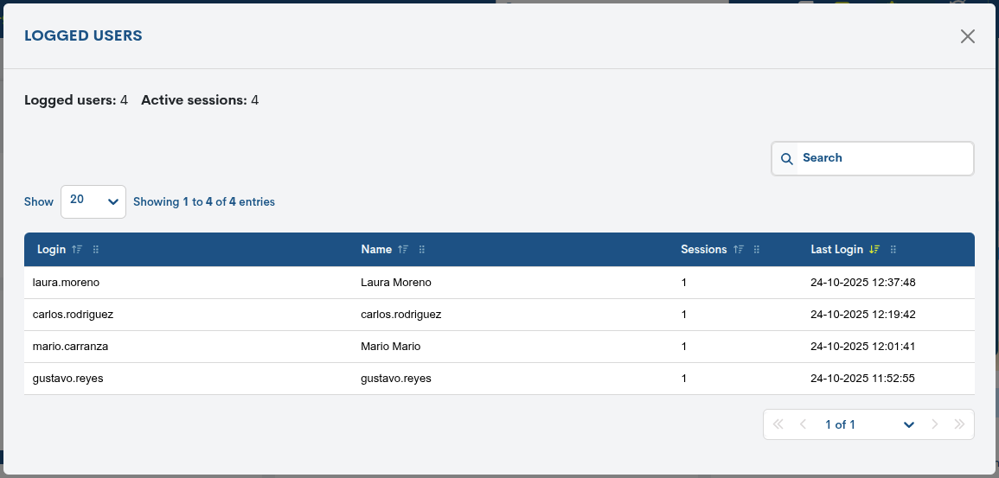Click the magnifier icon in Search box
Viewport: 999px width, 478px height.
(x=787, y=158)
